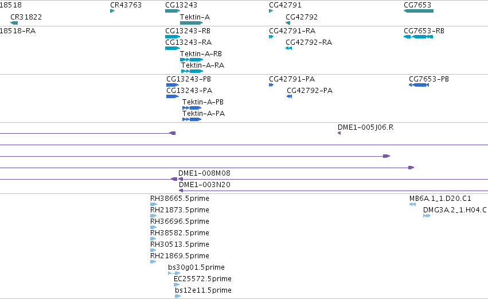The height and width of the screenshot is (299, 488).
Task: Click the CG7653-PB label text
Action: pyautogui.click(x=429, y=79)
